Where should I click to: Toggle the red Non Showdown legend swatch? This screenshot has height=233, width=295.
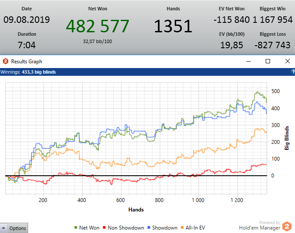(x=104, y=227)
